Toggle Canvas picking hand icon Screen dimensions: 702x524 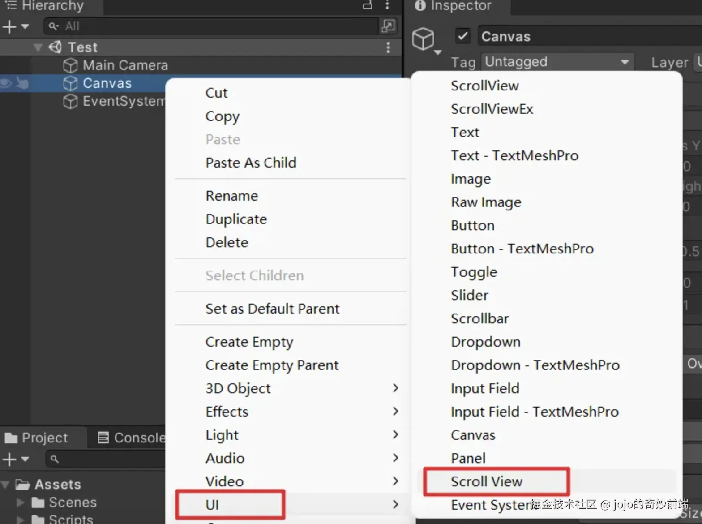pos(22,83)
